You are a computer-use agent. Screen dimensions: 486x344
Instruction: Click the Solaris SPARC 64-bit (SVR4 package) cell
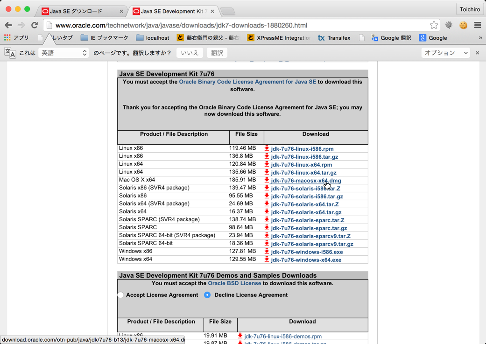click(167, 235)
